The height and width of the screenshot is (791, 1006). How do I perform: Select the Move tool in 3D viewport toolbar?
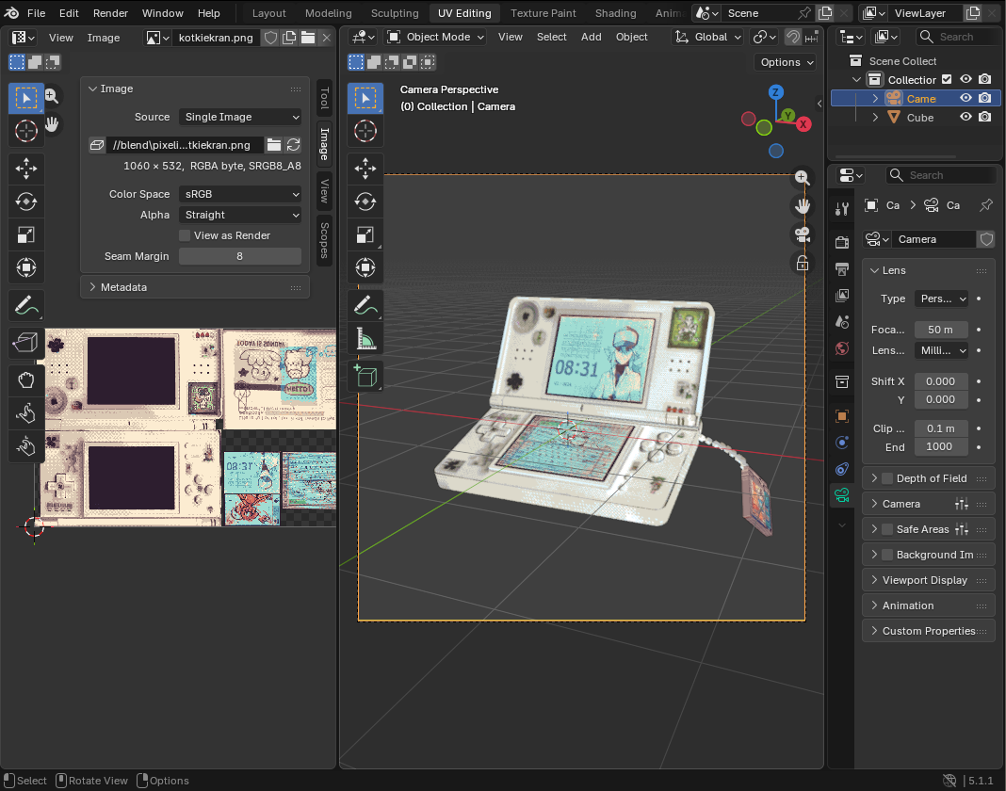pos(365,169)
